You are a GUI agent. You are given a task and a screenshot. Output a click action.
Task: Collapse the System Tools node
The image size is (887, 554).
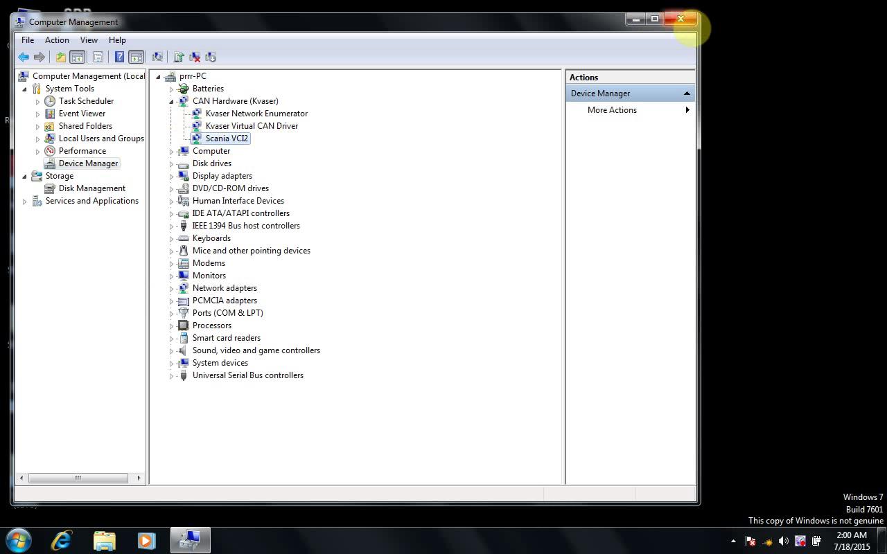(x=25, y=89)
